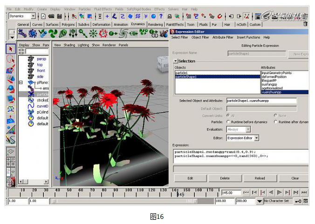Open animation preferences icon at bottom right
The image size is (315, 224).
[306, 201]
